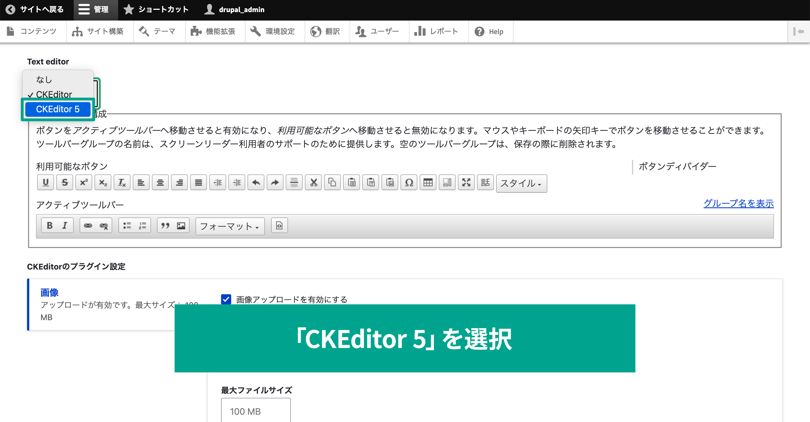Open the drupal_admin user menu

(234, 10)
